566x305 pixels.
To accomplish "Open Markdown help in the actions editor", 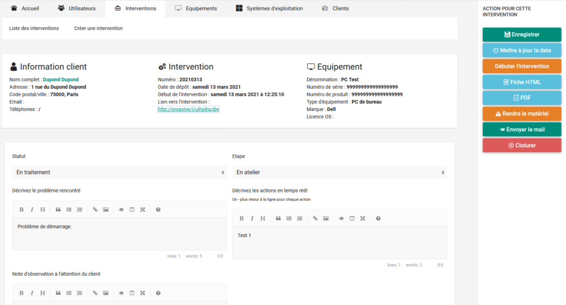I will coord(378,218).
